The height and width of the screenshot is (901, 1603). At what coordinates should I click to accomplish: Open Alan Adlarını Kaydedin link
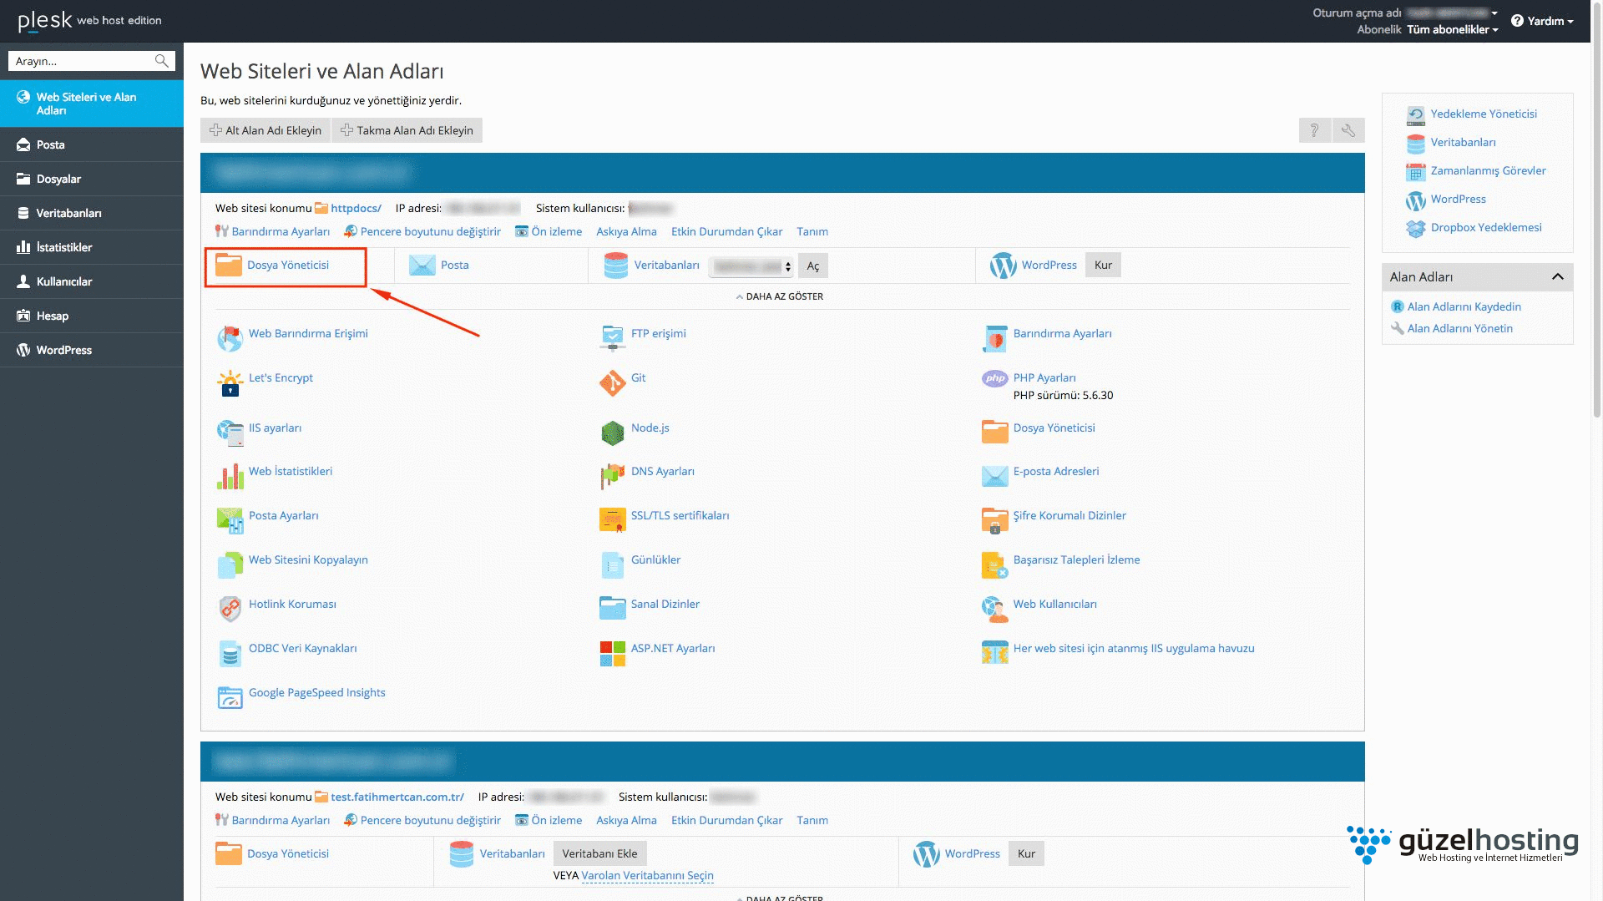click(x=1464, y=306)
